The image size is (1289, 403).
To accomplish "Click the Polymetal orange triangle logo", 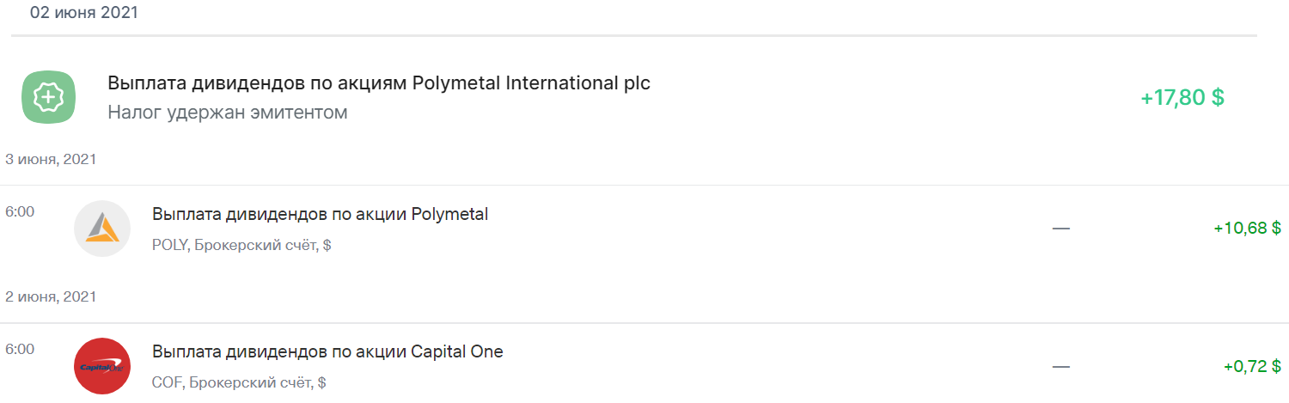I will [102, 229].
